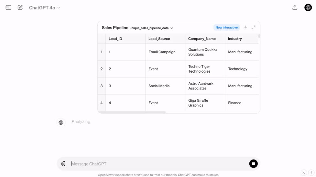
Task: Select the Lead_Source column header
Action: tap(165, 39)
